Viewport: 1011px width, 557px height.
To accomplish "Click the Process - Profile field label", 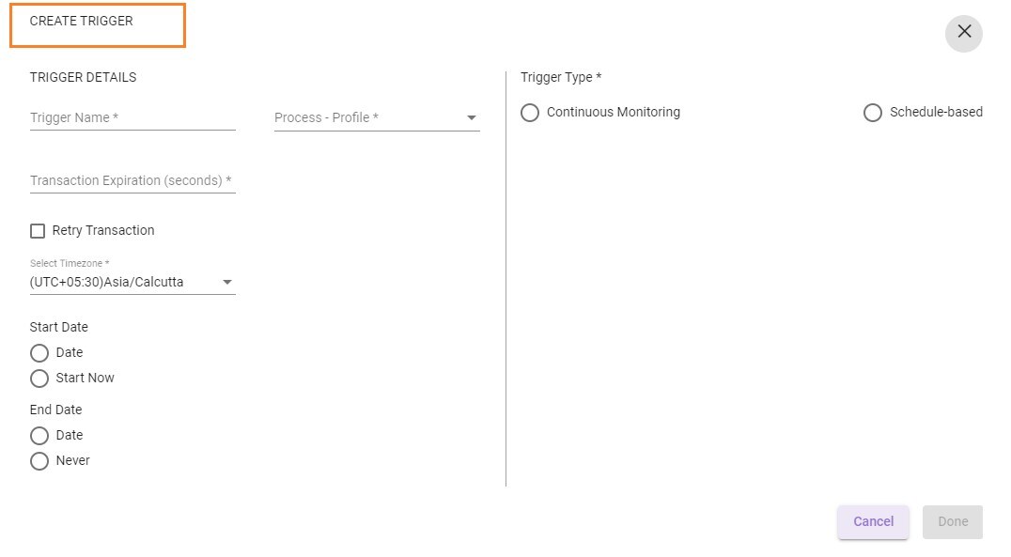I will coord(326,118).
